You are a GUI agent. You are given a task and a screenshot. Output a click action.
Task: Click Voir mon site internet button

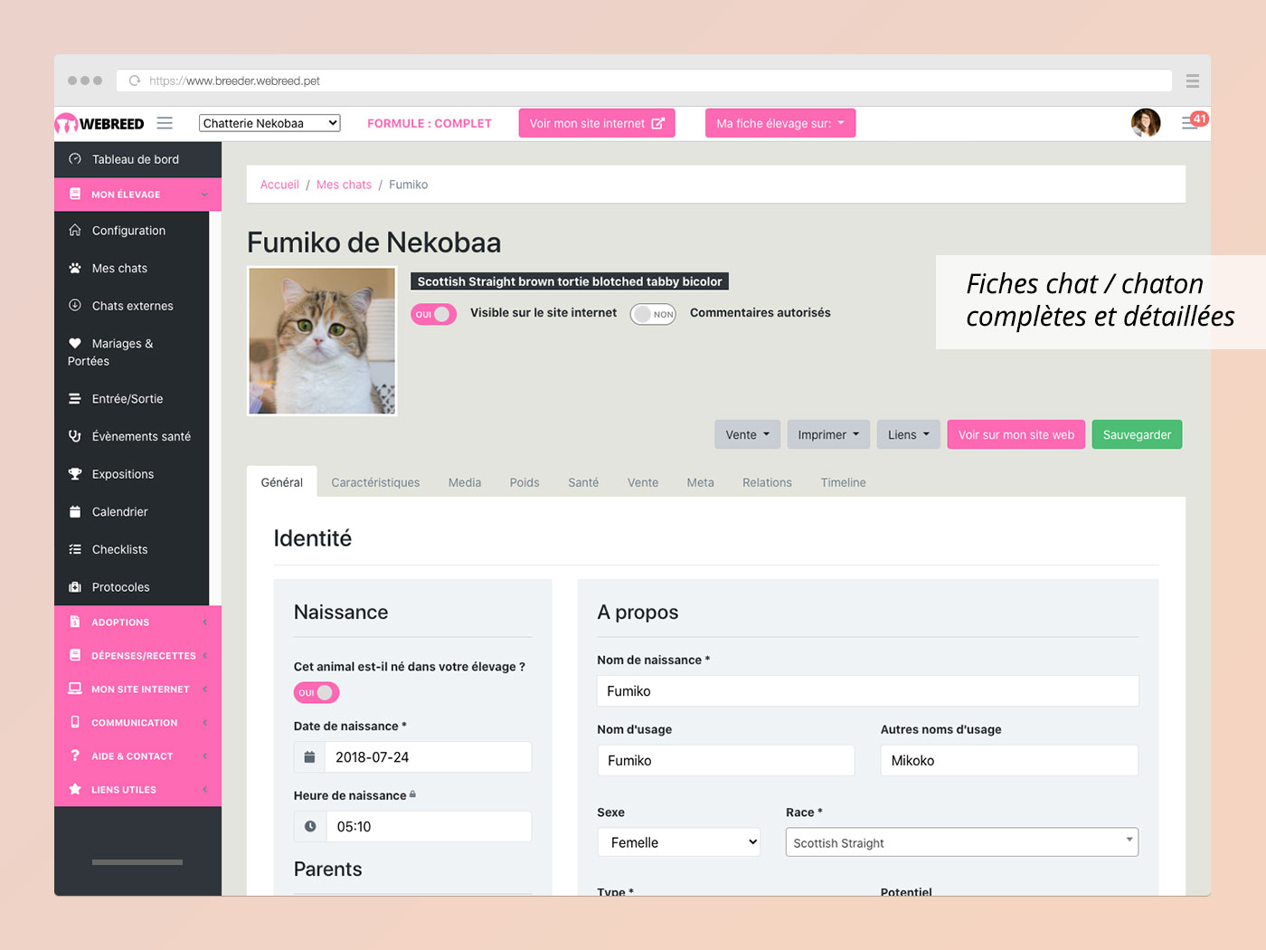597,123
